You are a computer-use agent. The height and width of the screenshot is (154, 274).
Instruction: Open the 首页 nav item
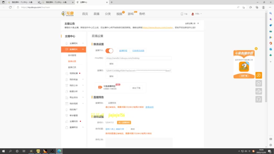click(85, 14)
